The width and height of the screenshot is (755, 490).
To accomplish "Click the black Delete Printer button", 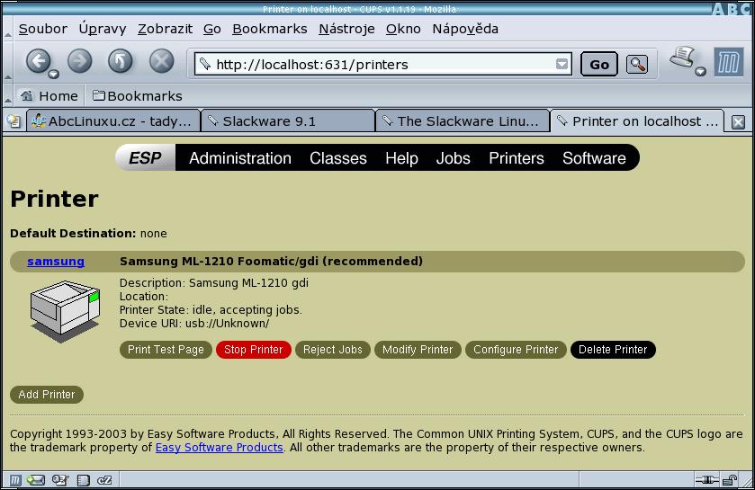I will click(613, 350).
